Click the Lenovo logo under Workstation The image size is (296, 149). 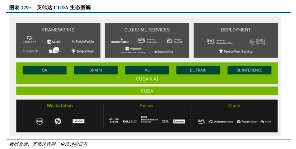[x=79, y=121]
